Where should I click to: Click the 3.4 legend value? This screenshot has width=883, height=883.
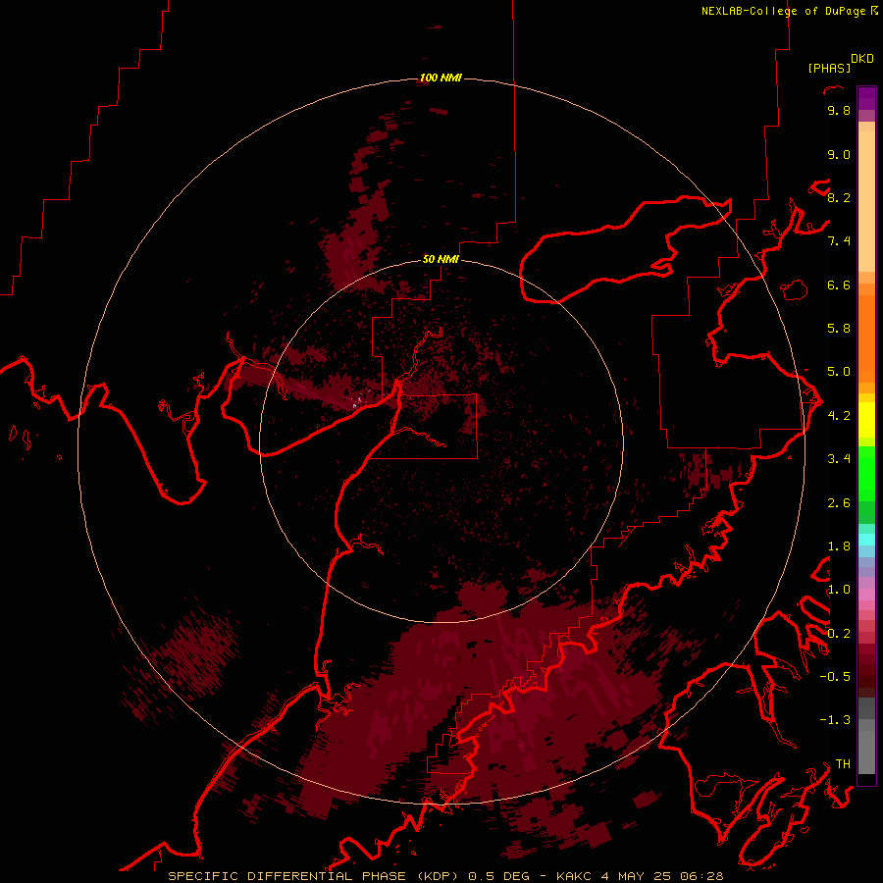tap(839, 459)
